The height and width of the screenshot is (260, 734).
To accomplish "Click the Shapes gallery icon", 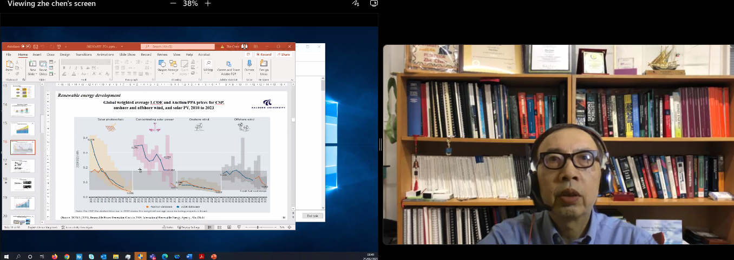I will click(162, 64).
